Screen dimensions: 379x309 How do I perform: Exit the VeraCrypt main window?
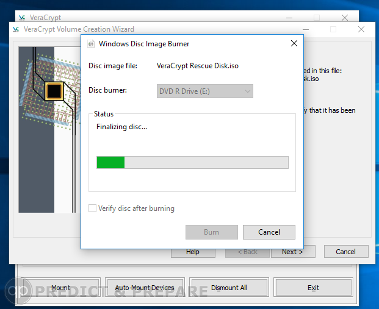point(313,288)
